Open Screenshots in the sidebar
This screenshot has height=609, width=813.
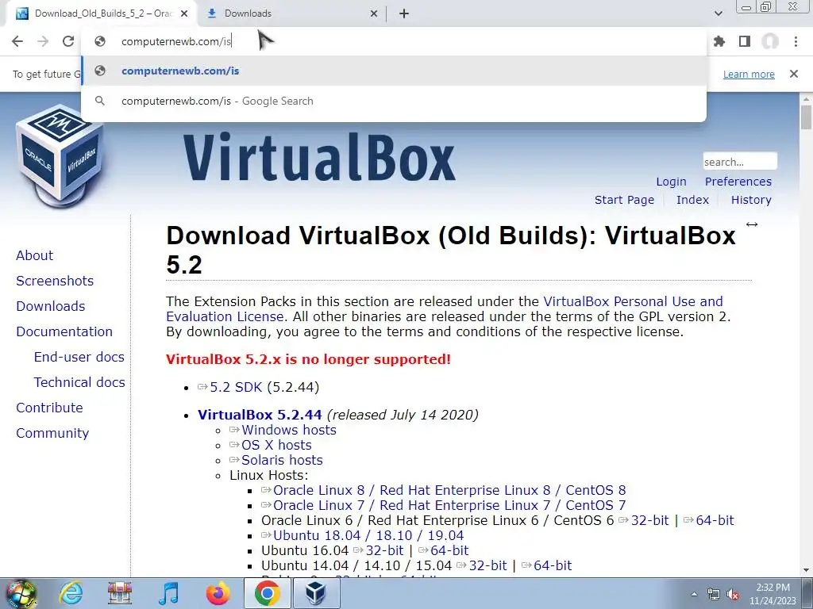tap(55, 281)
